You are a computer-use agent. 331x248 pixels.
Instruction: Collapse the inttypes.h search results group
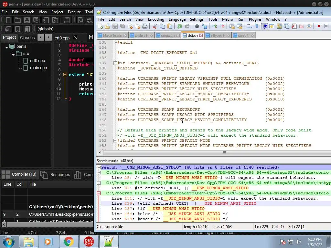coord(99,183)
